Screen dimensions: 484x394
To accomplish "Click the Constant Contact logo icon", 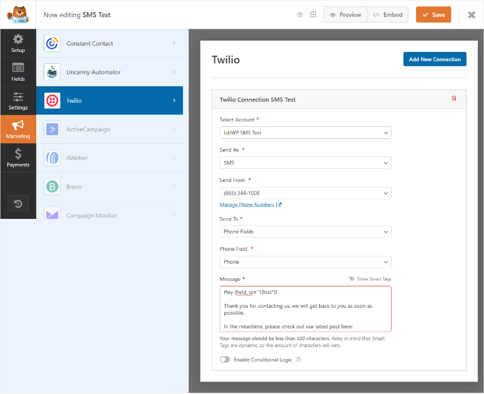I will 52,43.
